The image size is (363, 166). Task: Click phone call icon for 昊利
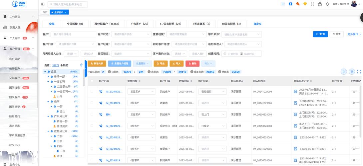click(x=101, y=115)
